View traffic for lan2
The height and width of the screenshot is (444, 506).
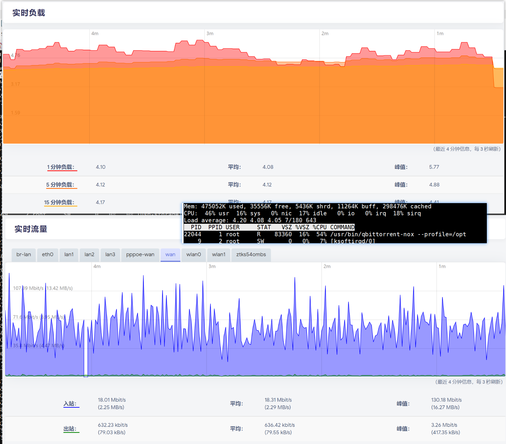(89, 255)
